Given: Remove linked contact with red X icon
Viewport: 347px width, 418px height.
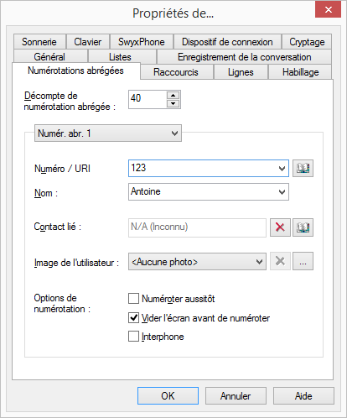Looking at the screenshot, I should [x=280, y=227].
